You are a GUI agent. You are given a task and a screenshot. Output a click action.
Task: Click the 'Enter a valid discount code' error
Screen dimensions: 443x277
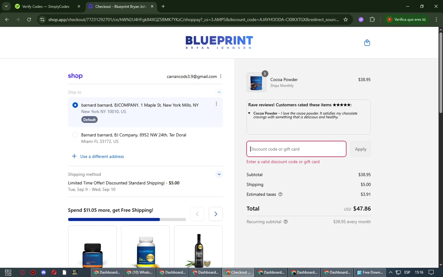coord(283,162)
